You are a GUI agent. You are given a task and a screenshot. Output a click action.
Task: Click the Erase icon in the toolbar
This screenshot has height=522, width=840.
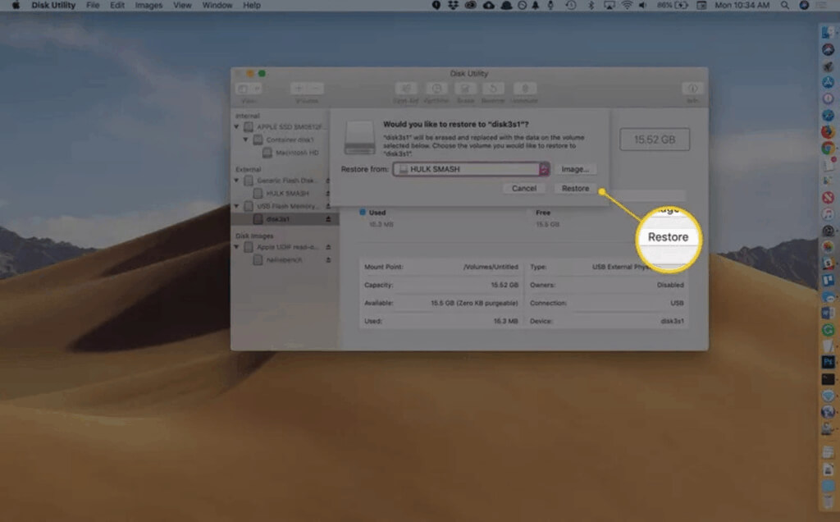point(466,89)
